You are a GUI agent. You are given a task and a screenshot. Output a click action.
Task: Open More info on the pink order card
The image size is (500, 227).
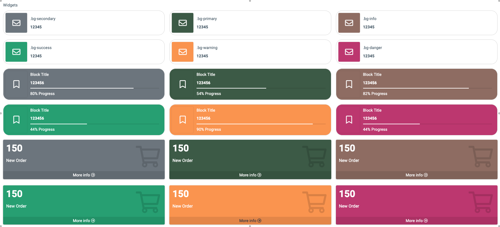tap(416, 221)
